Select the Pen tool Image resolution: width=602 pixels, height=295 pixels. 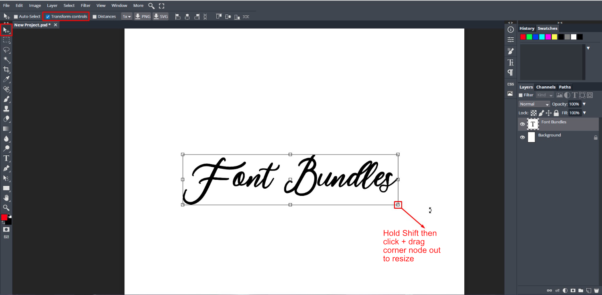[x=6, y=168]
